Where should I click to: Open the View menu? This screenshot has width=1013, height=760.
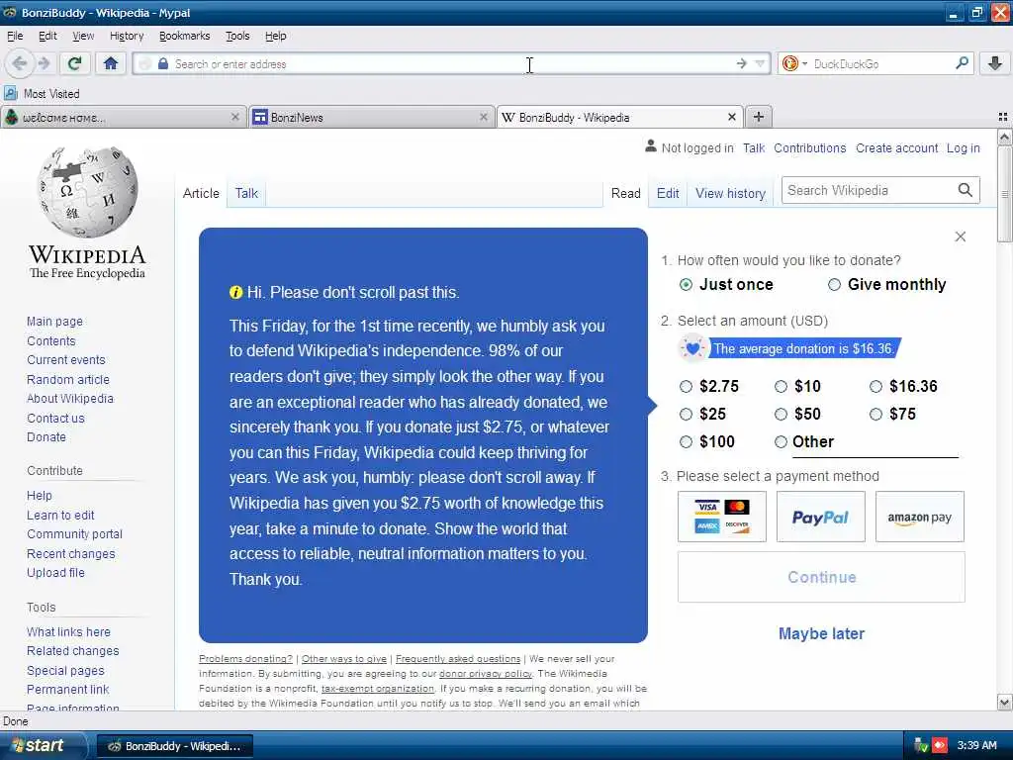tap(83, 36)
